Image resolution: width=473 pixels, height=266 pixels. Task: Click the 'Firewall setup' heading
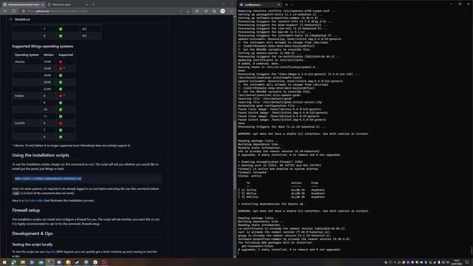[26, 210]
